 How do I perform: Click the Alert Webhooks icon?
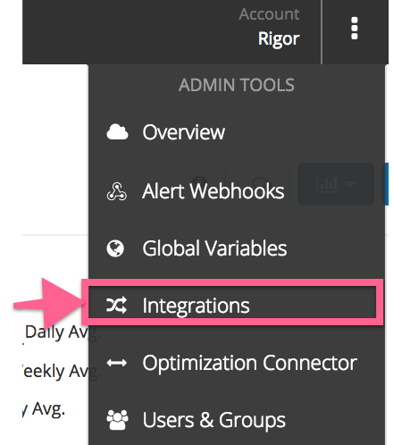(x=117, y=191)
